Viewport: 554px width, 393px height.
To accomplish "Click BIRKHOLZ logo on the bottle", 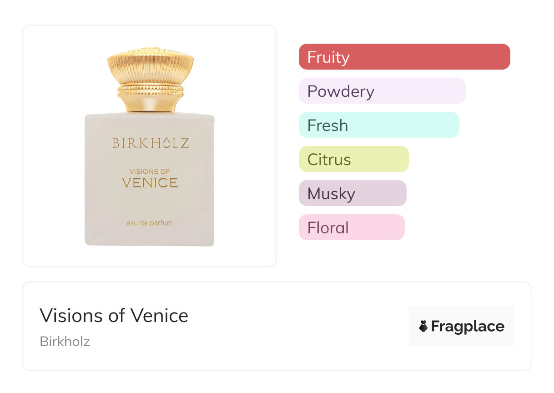I will point(151,143).
